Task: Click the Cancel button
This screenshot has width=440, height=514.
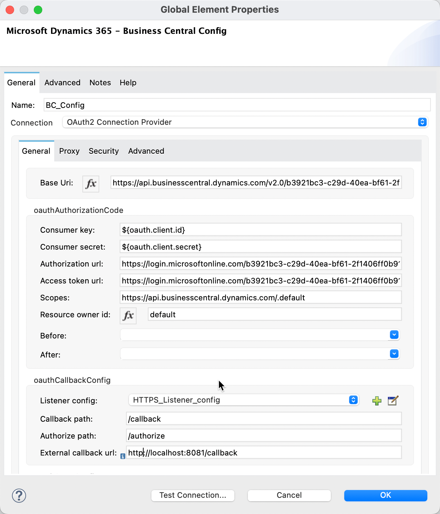Action: coord(289,495)
